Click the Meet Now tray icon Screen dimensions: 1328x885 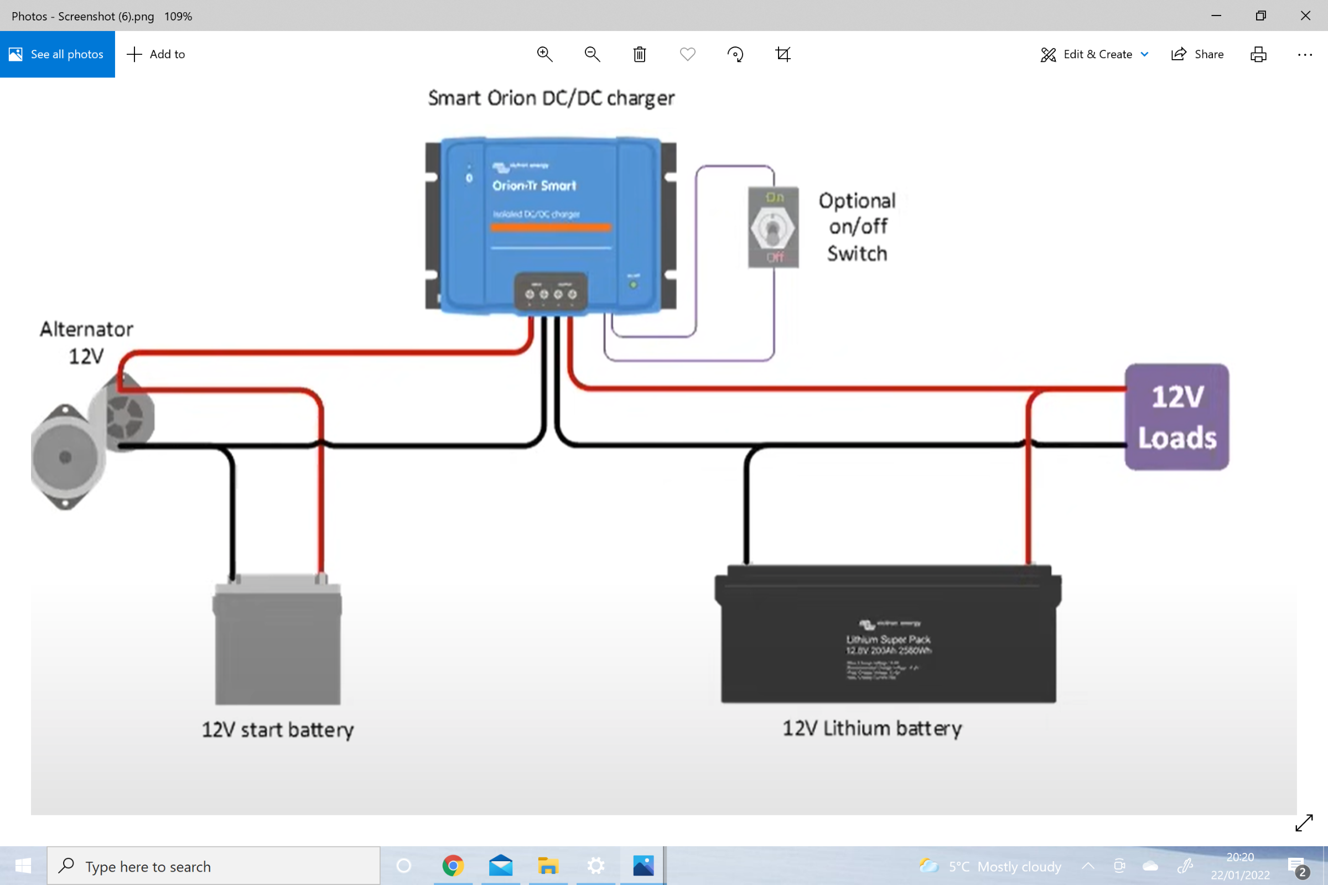(x=1119, y=866)
